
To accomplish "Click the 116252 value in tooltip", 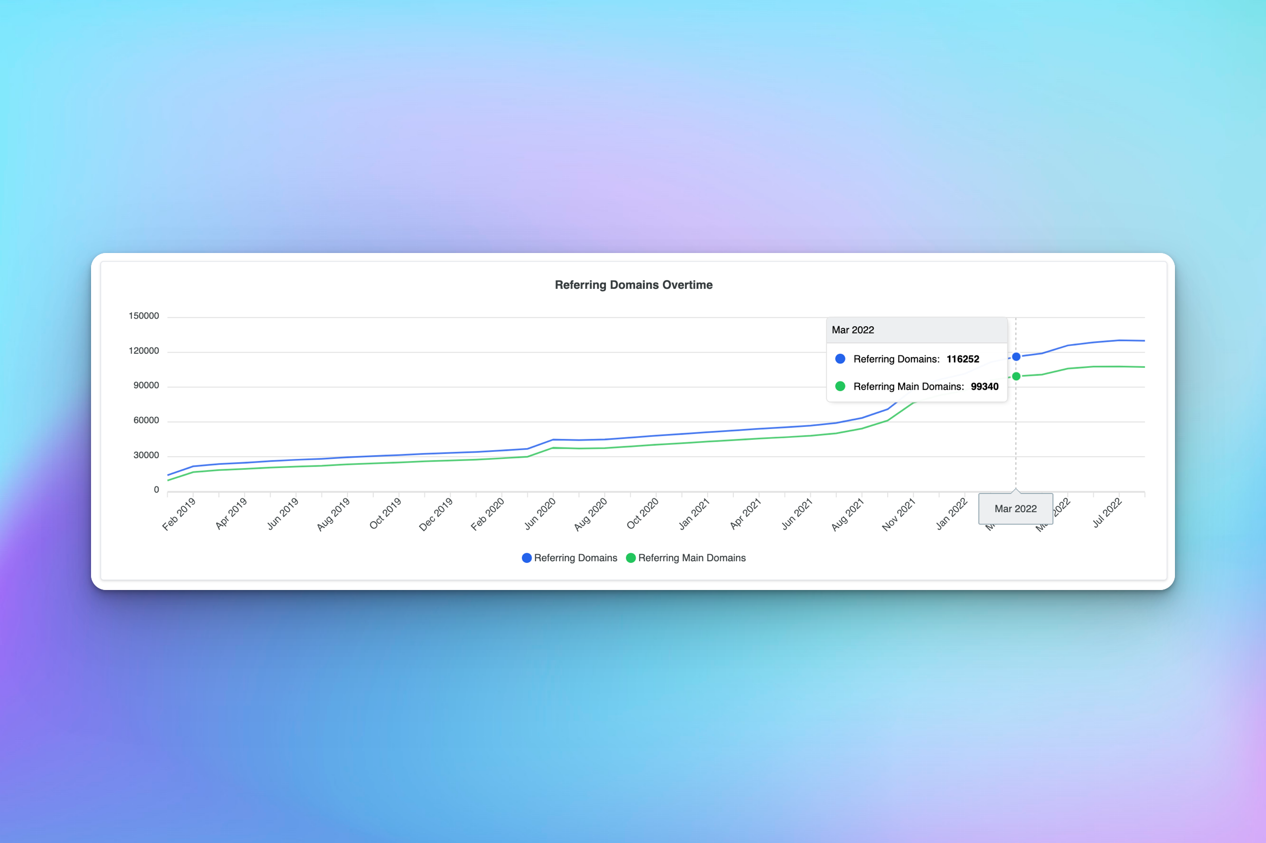I will 963,359.
